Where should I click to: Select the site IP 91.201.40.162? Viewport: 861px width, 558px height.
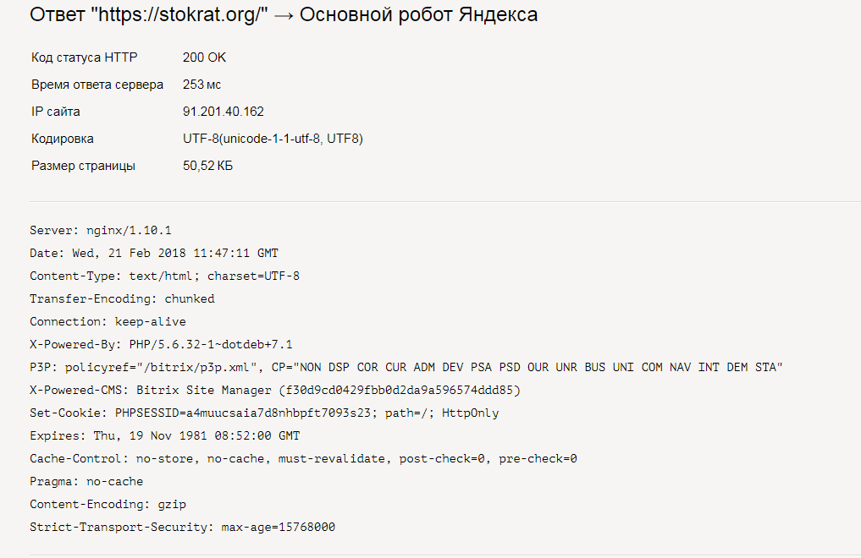[223, 112]
